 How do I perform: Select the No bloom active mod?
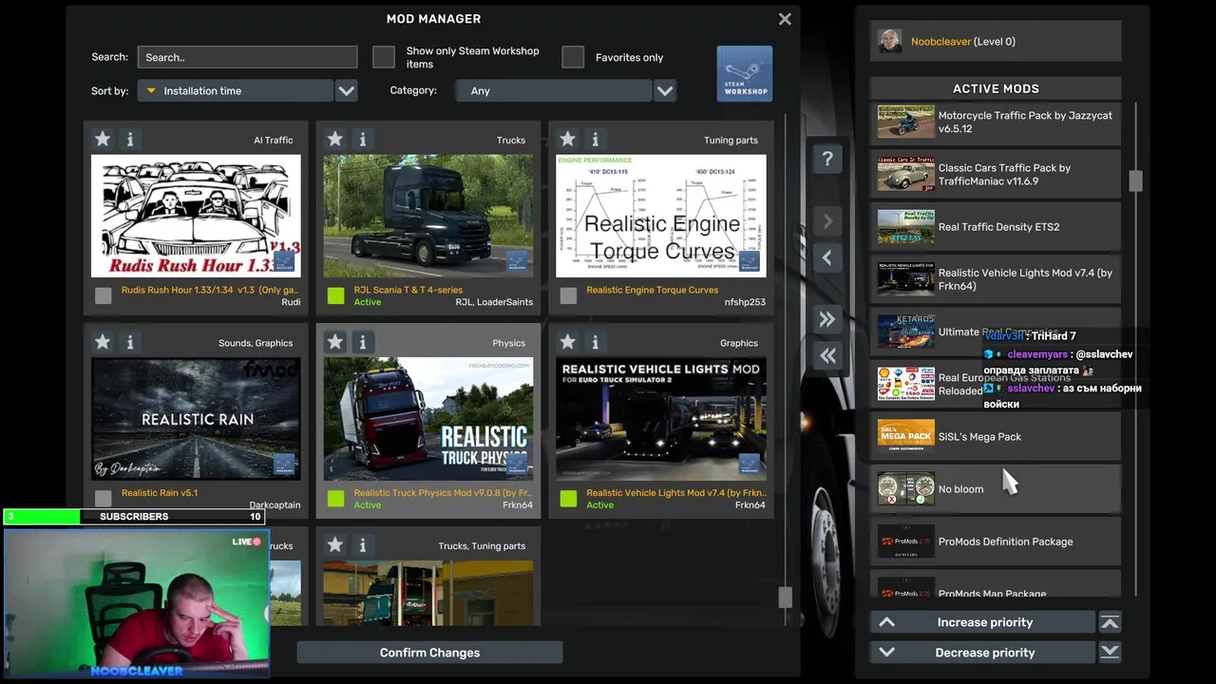pyautogui.click(x=996, y=489)
